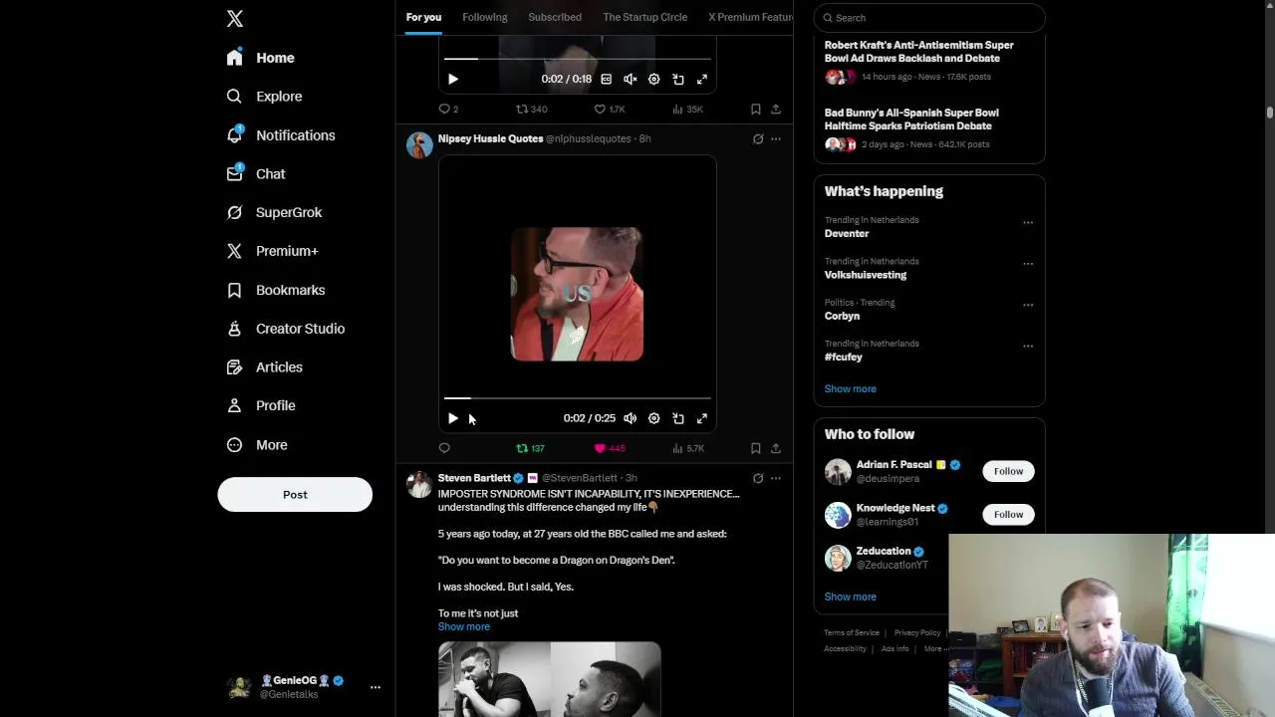Viewport: 1275px width, 717px height.
Task: Click the Search input field
Action: [x=929, y=18]
